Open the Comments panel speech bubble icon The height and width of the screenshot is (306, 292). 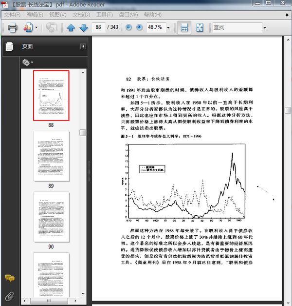point(10,278)
